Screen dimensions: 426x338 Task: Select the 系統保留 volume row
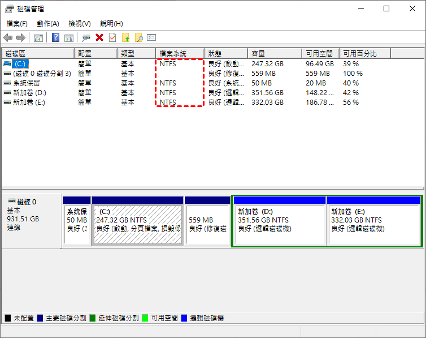coord(27,83)
